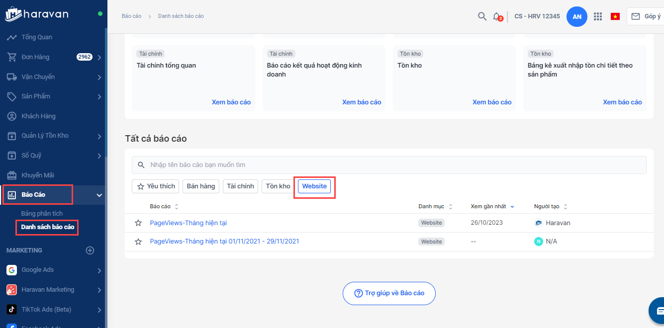Focus the report name search field
664x328 pixels.
(x=389, y=165)
